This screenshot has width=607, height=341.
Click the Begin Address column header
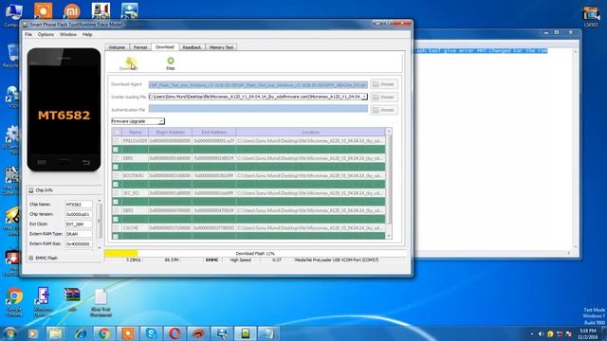click(170, 133)
